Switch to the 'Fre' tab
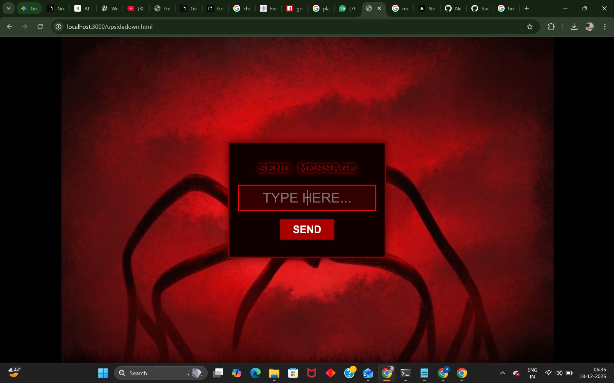614x383 pixels. click(268, 8)
